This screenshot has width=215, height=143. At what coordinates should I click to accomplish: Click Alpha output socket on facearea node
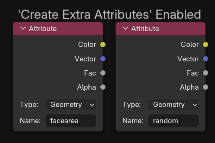[103, 87]
